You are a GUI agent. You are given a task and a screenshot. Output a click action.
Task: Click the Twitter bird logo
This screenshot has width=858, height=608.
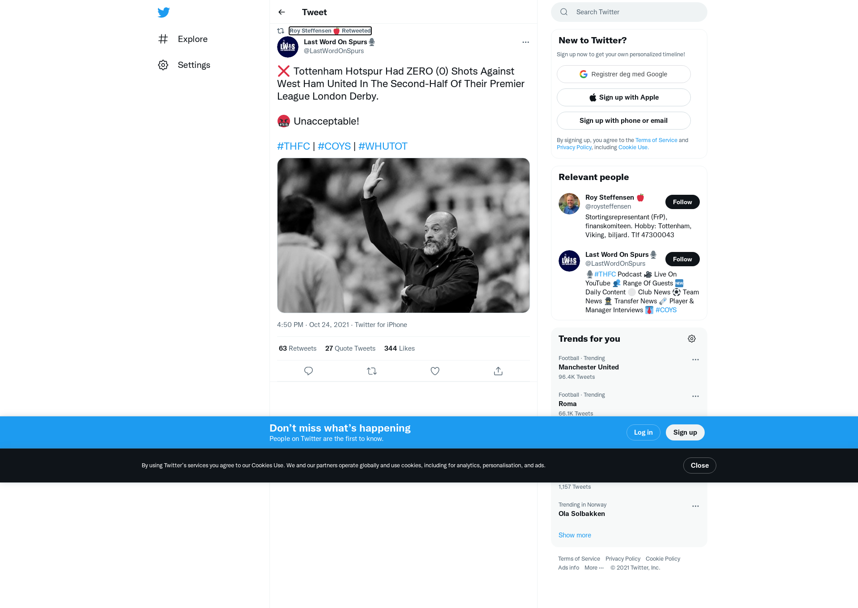point(164,13)
